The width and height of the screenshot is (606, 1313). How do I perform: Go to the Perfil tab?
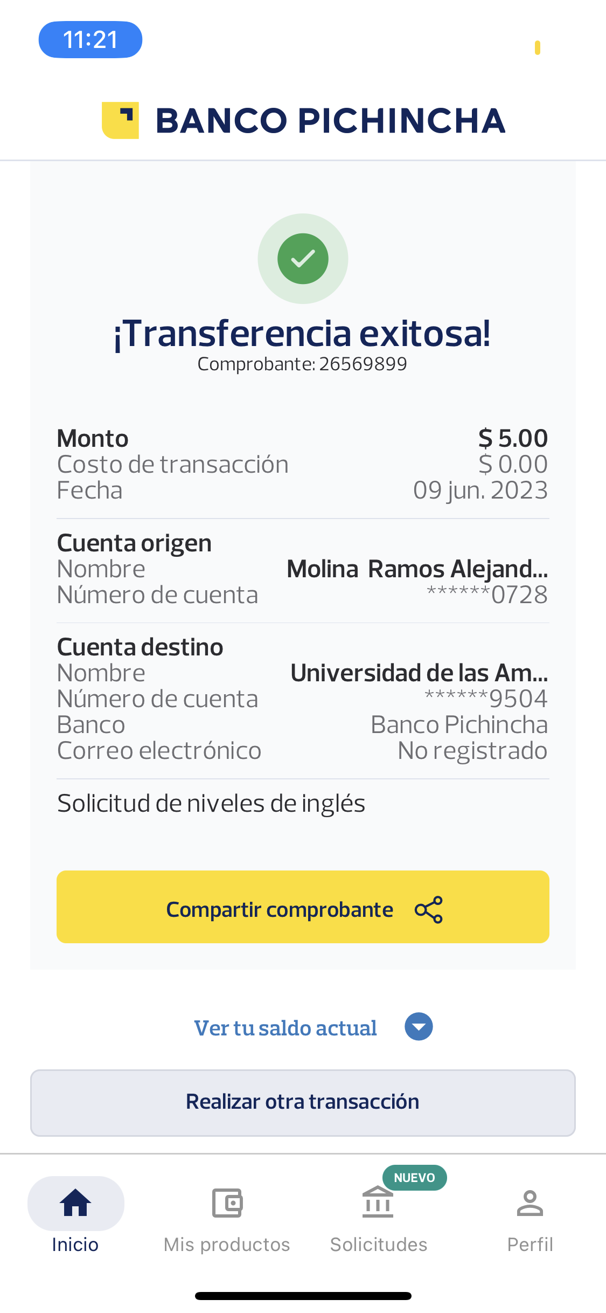(x=530, y=1244)
